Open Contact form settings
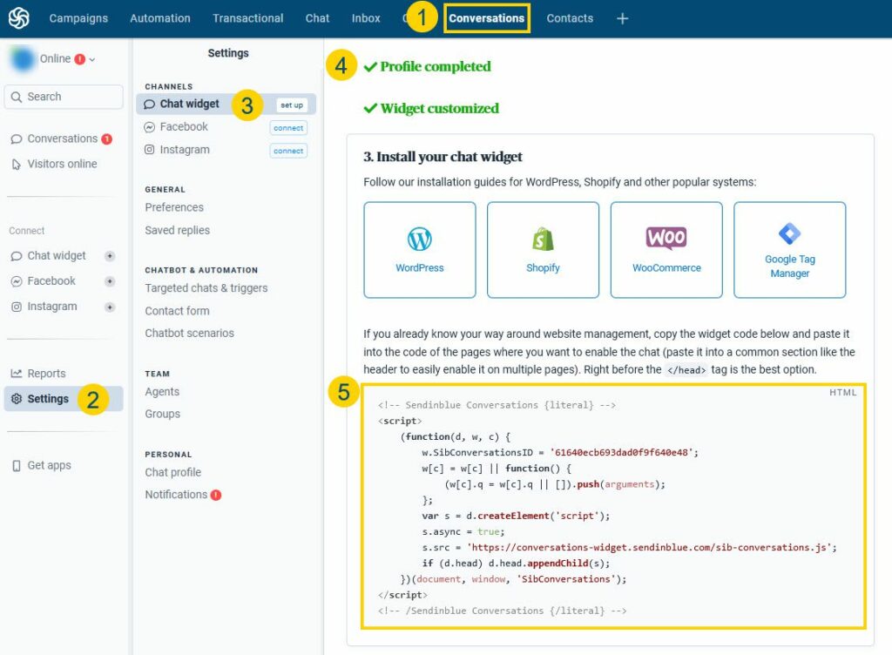The image size is (892, 655). click(177, 311)
